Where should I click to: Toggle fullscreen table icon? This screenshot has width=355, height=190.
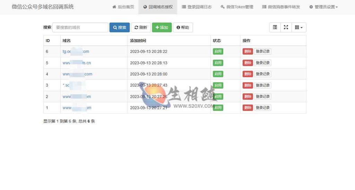pos(286,27)
